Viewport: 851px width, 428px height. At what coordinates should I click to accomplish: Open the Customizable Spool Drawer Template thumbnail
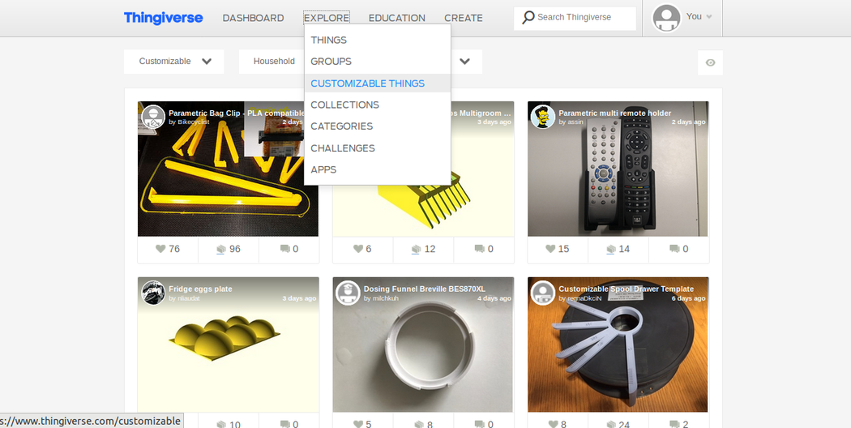(618, 357)
